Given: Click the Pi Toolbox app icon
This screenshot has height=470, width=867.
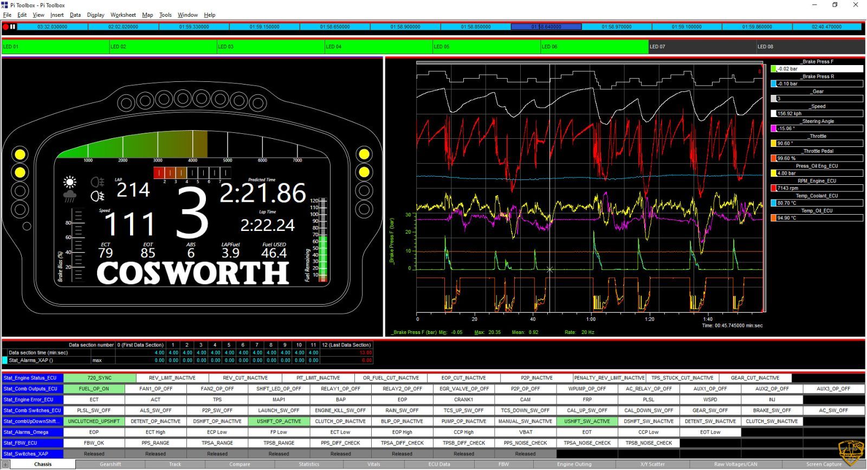Looking at the screenshot, I should click(x=5, y=5).
